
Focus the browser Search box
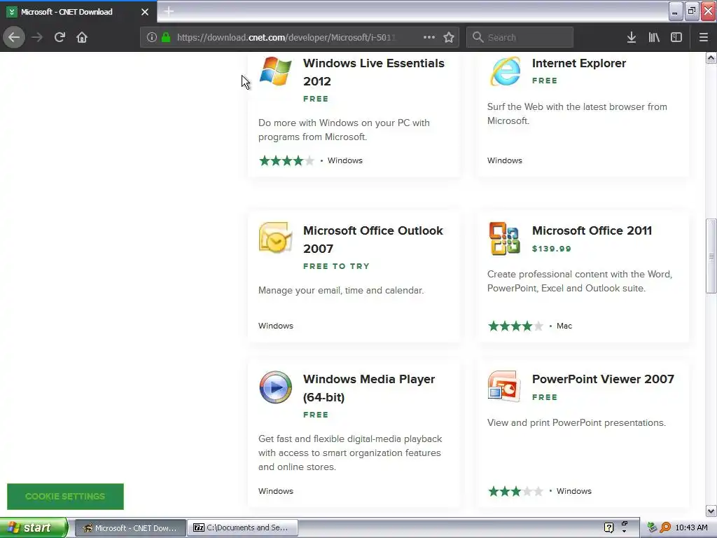click(x=520, y=37)
